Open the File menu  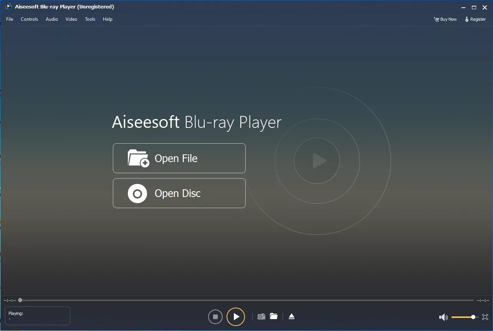[x=10, y=19]
